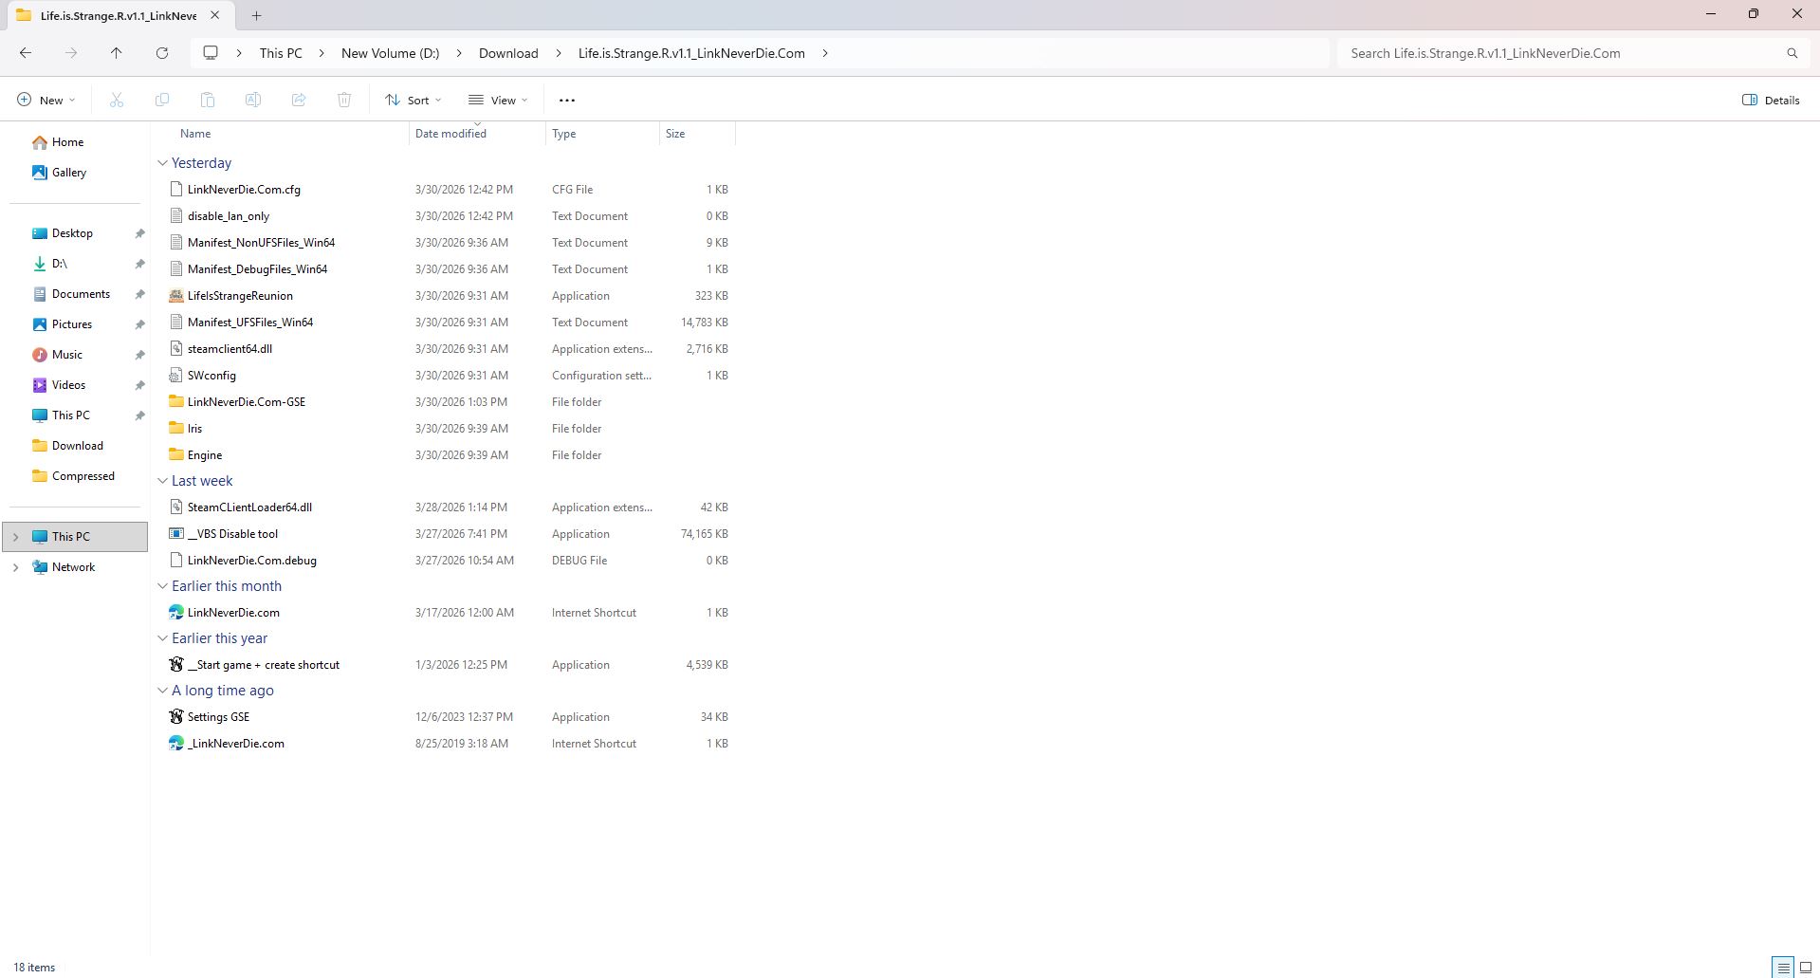Click the Back navigation arrow
1820x978 pixels.
(x=26, y=53)
